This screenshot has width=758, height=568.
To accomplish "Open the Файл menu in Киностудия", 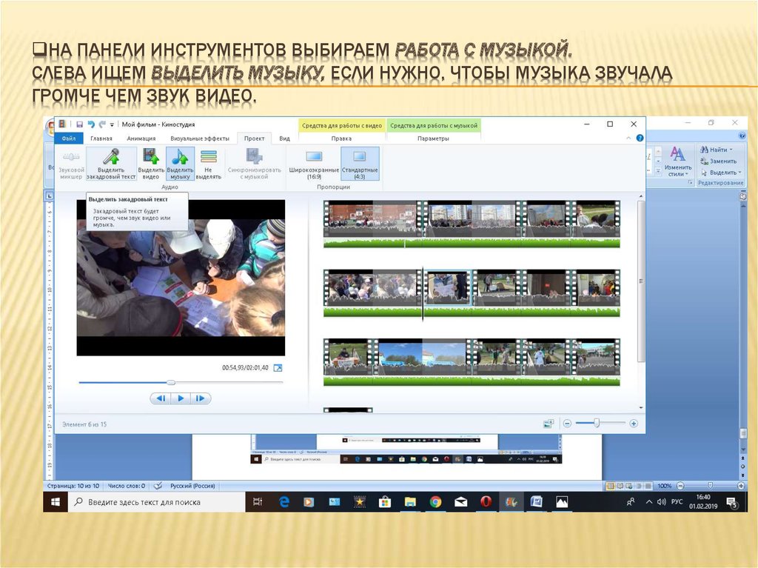I will point(69,138).
